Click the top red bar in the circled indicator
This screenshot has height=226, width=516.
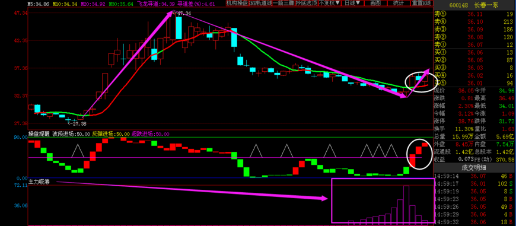coord(425,144)
